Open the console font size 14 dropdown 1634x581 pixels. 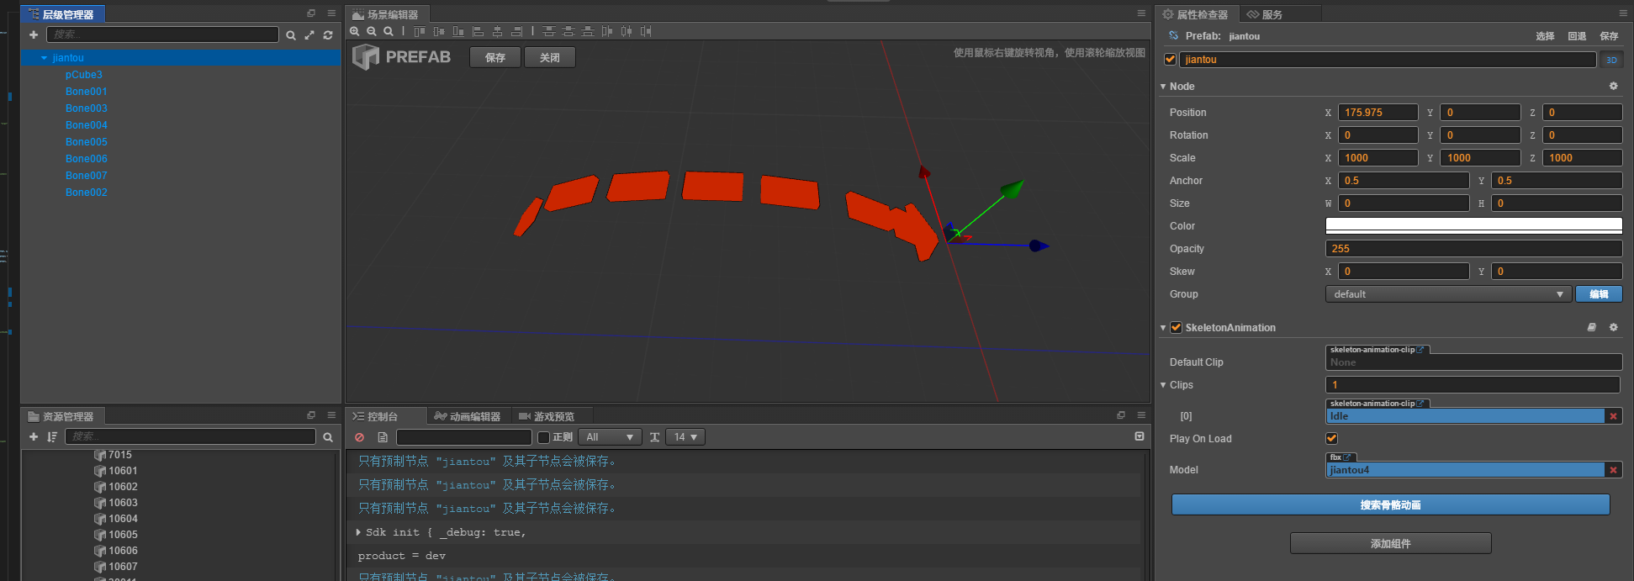click(x=685, y=437)
